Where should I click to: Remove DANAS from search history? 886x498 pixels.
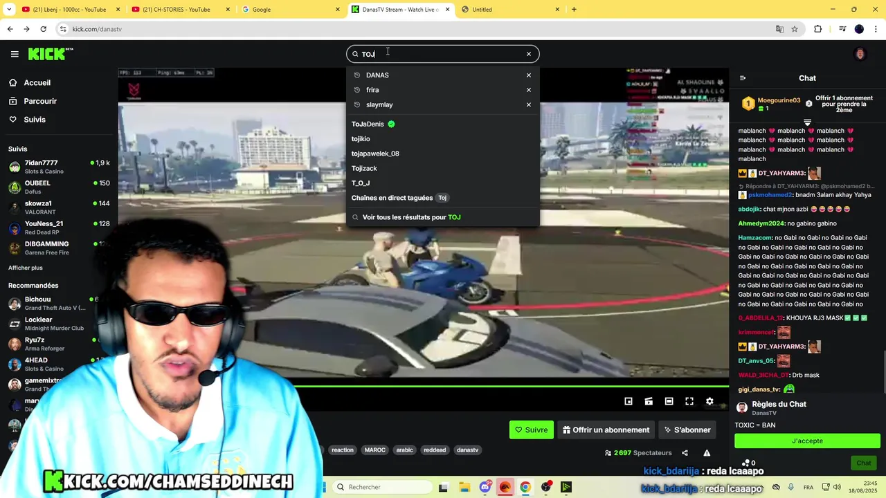[x=529, y=75]
